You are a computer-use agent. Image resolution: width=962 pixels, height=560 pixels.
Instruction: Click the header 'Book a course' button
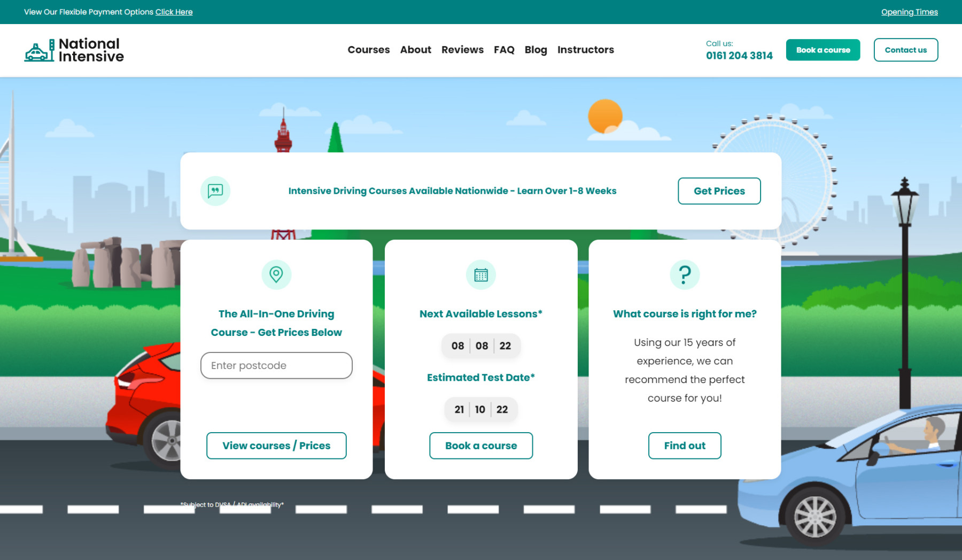(823, 50)
